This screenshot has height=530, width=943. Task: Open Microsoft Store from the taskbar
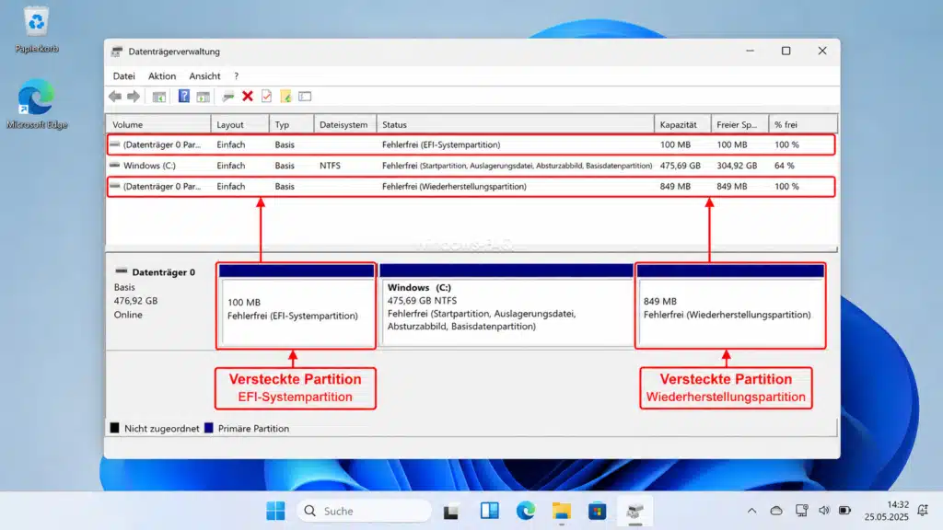coord(597,511)
